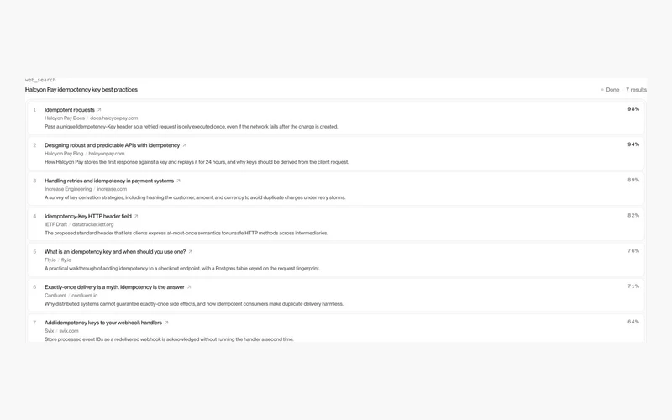This screenshot has width=672, height=420.
Task: Click the 94% relevance score
Action: [x=633, y=144]
